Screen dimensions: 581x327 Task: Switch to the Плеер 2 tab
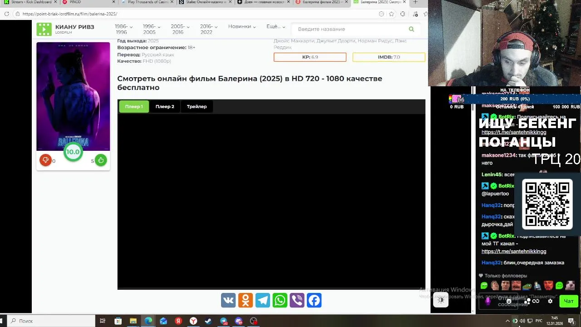(x=165, y=106)
